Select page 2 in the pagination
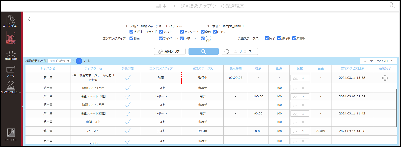 [85, 61]
